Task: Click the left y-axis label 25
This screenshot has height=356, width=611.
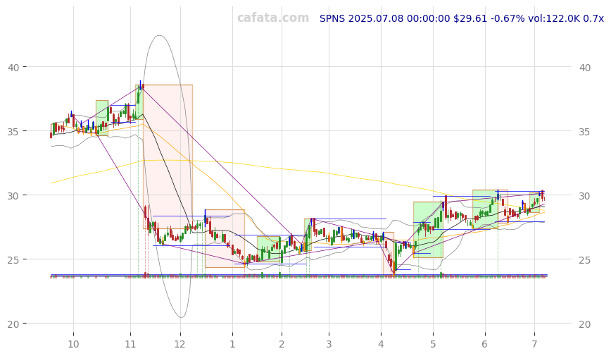Action: point(13,259)
